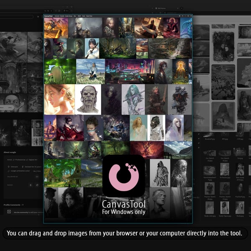The width and height of the screenshot is (251, 251).
Task: Click the maximize icon of CanvasTool window
Action: [188, 16]
